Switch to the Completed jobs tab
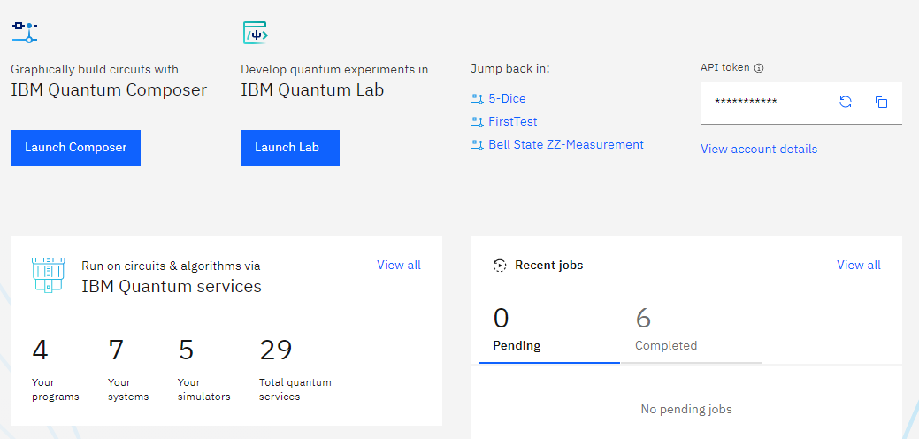The image size is (919, 439). coord(692,331)
